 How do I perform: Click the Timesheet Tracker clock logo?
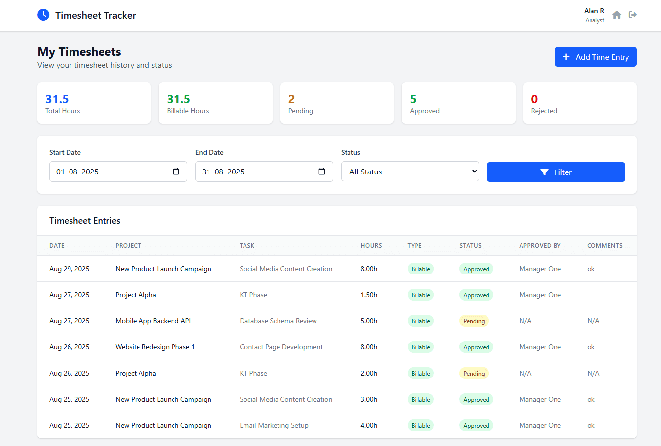pos(43,15)
